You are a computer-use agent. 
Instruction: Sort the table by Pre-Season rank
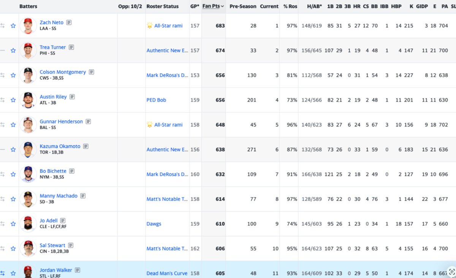243,6
